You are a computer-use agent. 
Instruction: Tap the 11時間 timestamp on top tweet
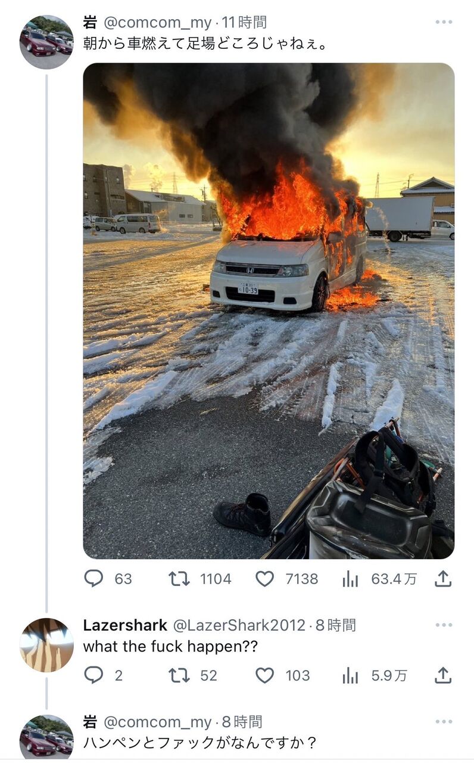click(x=244, y=23)
